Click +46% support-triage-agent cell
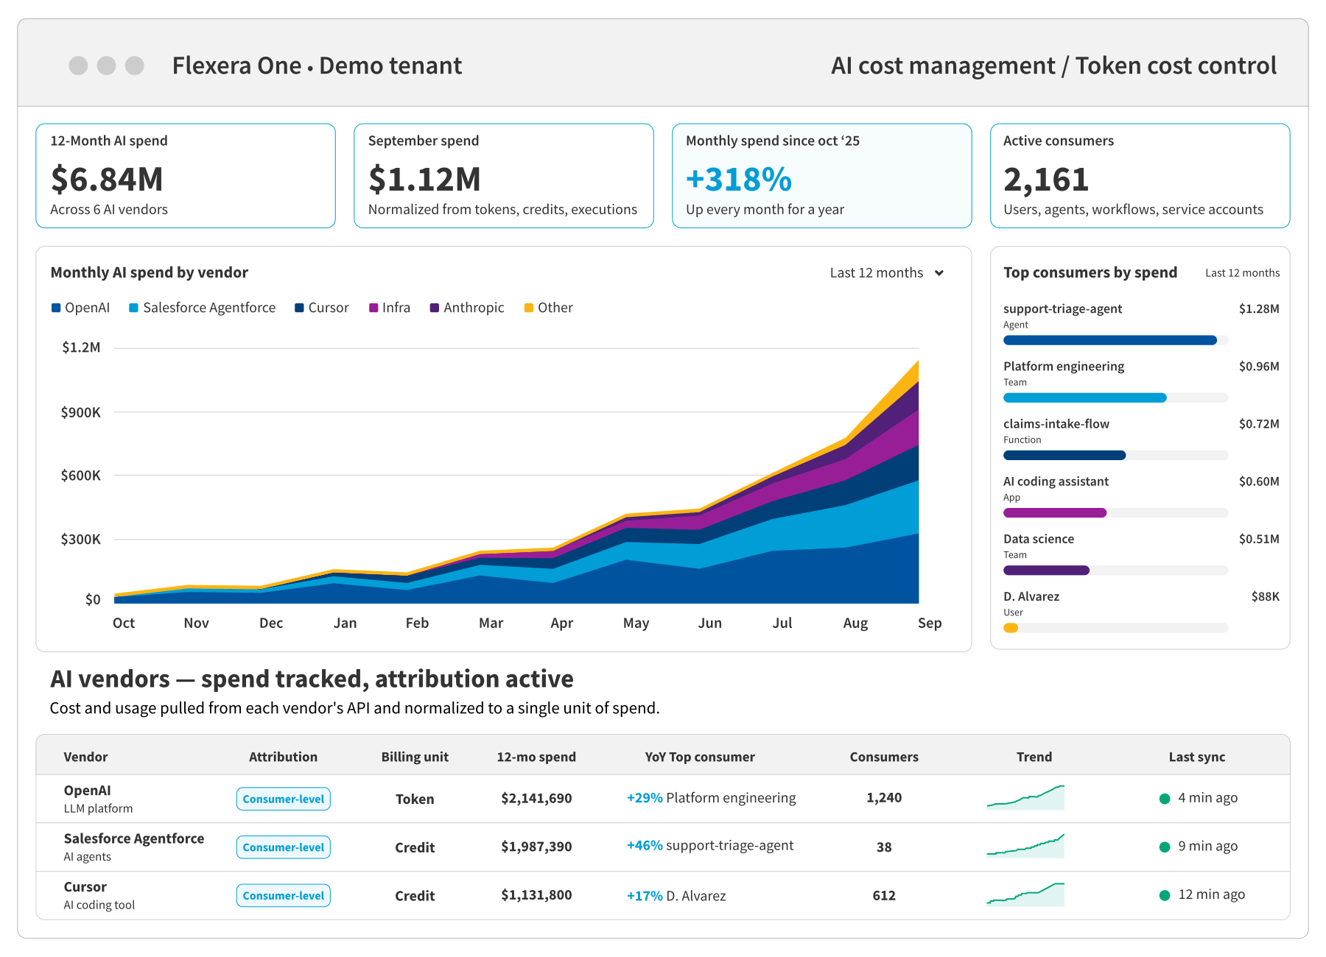Image resolution: width=1326 pixels, height=957 pixels. pyautogui.click(x=710, y=846)
